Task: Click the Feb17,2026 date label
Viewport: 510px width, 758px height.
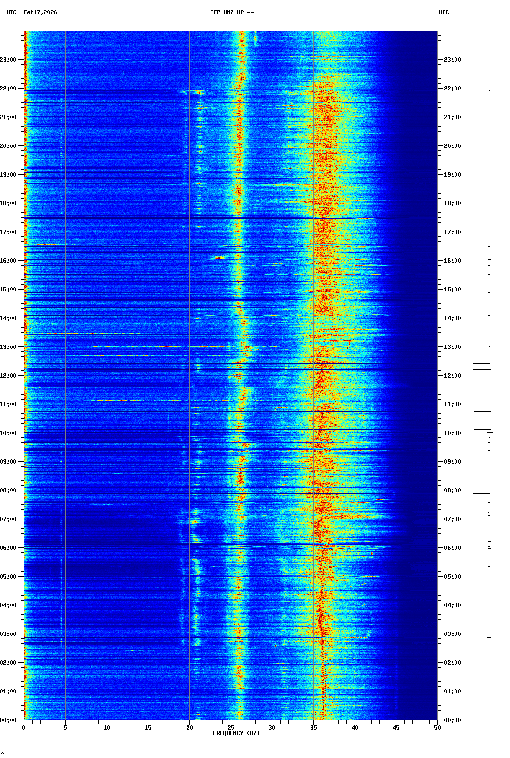Action: 40,12
